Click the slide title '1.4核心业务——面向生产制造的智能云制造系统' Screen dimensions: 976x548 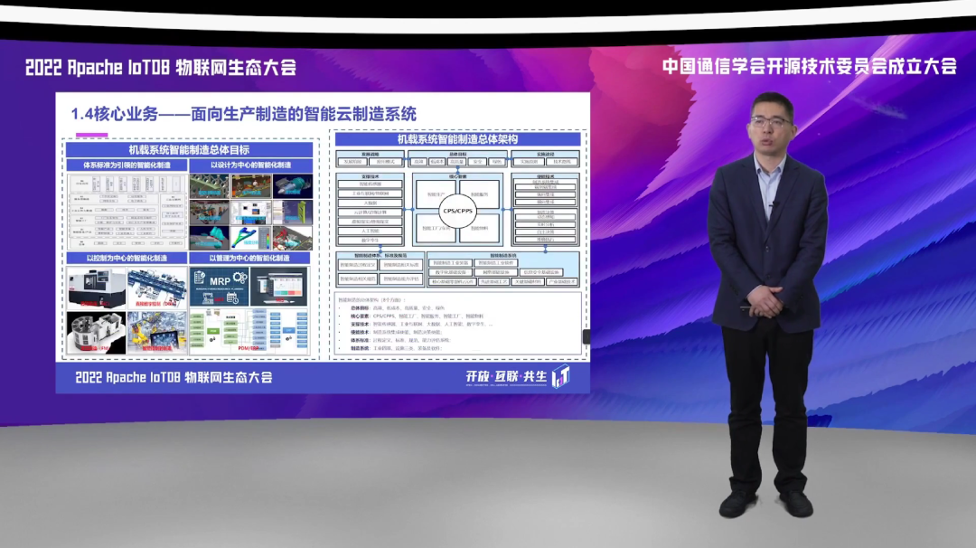point(243,114)
